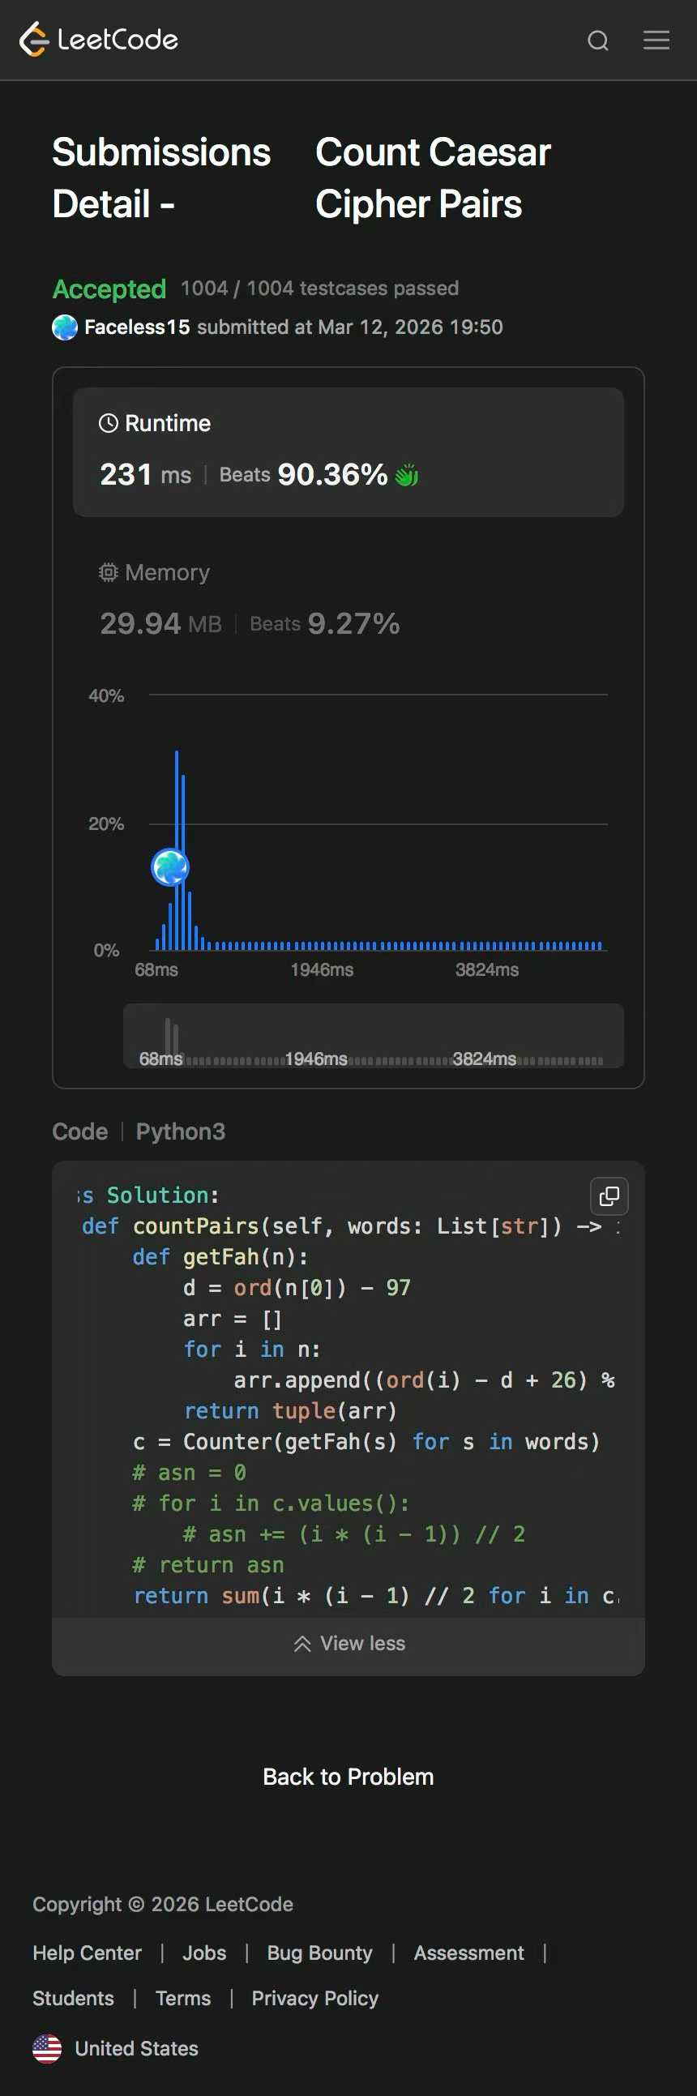Viewport: 697px width, 2096px height.
Task: Copy code with the copy icon
Action: tap(609, 1196)
